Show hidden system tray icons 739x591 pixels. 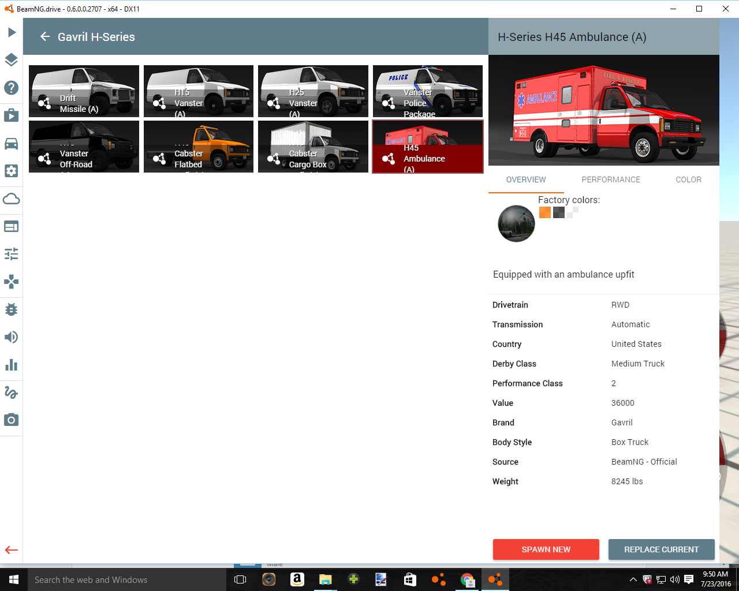tap(633, 579)
